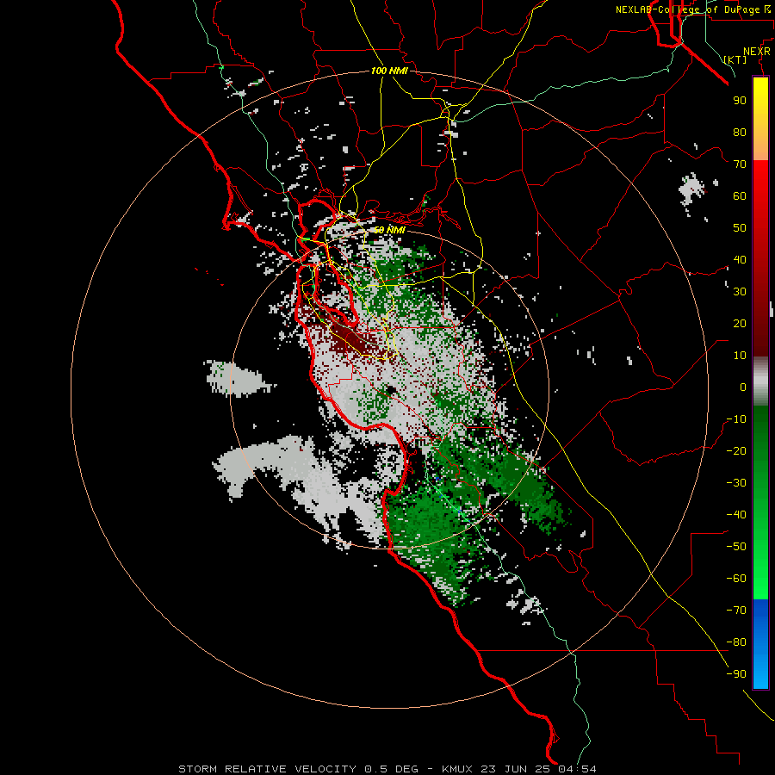
Task: Click the -80 label on velocity scale
Action: 736,642
